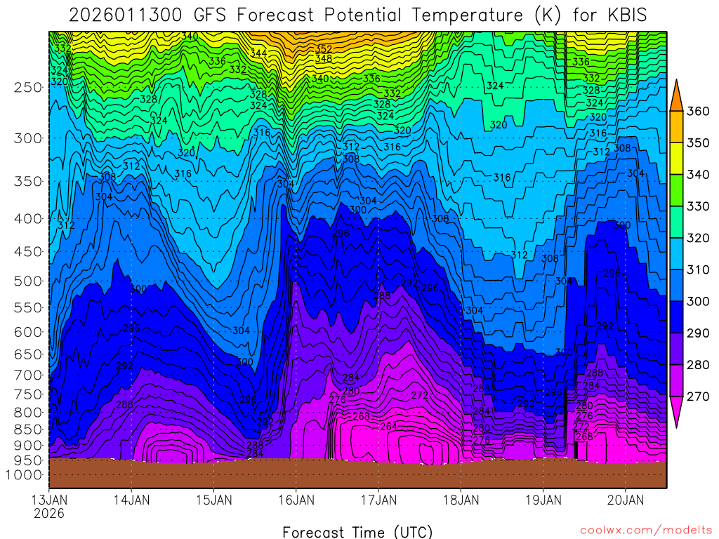
Task: Click the 500 pressure axis label
Action: click(x=28, y=281)
